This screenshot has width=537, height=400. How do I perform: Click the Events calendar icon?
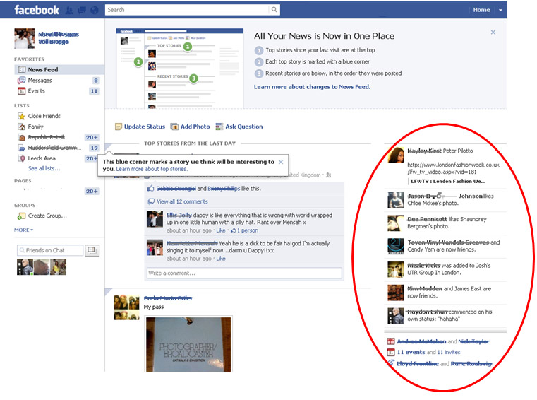(x=22, y=91)
